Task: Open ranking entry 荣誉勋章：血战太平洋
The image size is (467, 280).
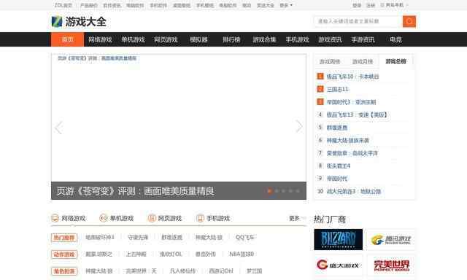Action: (x=352, y=153)
